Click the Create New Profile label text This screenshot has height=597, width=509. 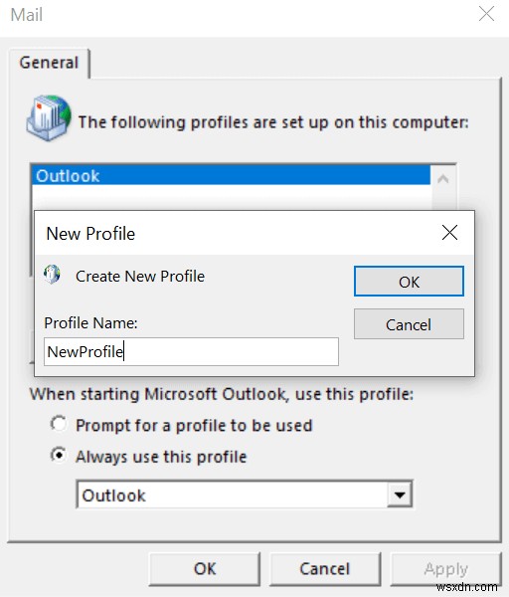click(x=140, y=276)
